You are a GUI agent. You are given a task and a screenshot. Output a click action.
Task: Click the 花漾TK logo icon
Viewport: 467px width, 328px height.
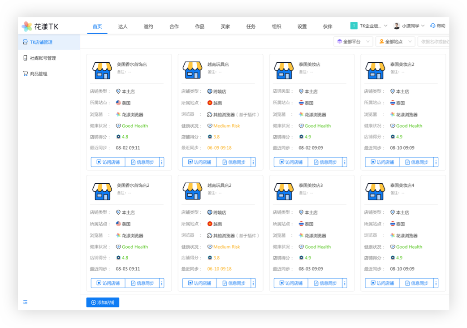pos(27,26)
